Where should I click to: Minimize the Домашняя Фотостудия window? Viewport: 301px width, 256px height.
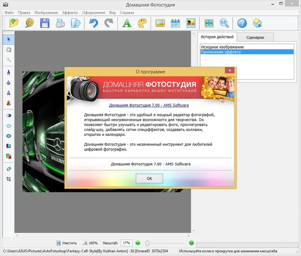(x=272, y=4)
